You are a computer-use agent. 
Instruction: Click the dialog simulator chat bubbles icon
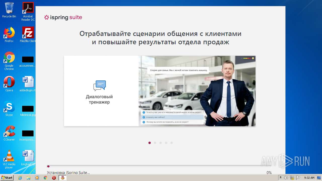point(100,86)
